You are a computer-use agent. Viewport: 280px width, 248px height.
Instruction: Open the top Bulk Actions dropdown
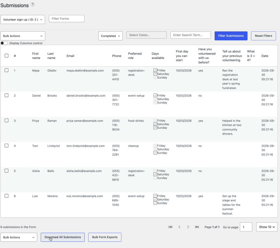tap(23, 36)
